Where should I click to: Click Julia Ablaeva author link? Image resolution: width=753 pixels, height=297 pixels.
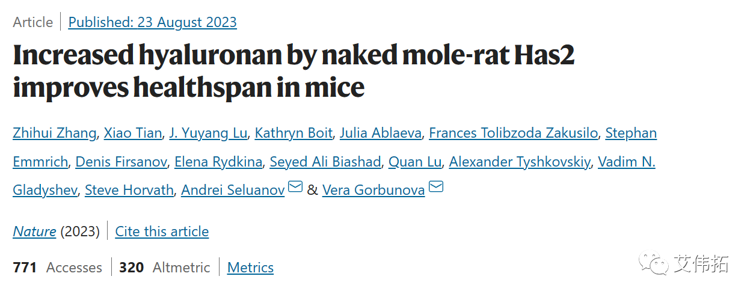point(380,133)
